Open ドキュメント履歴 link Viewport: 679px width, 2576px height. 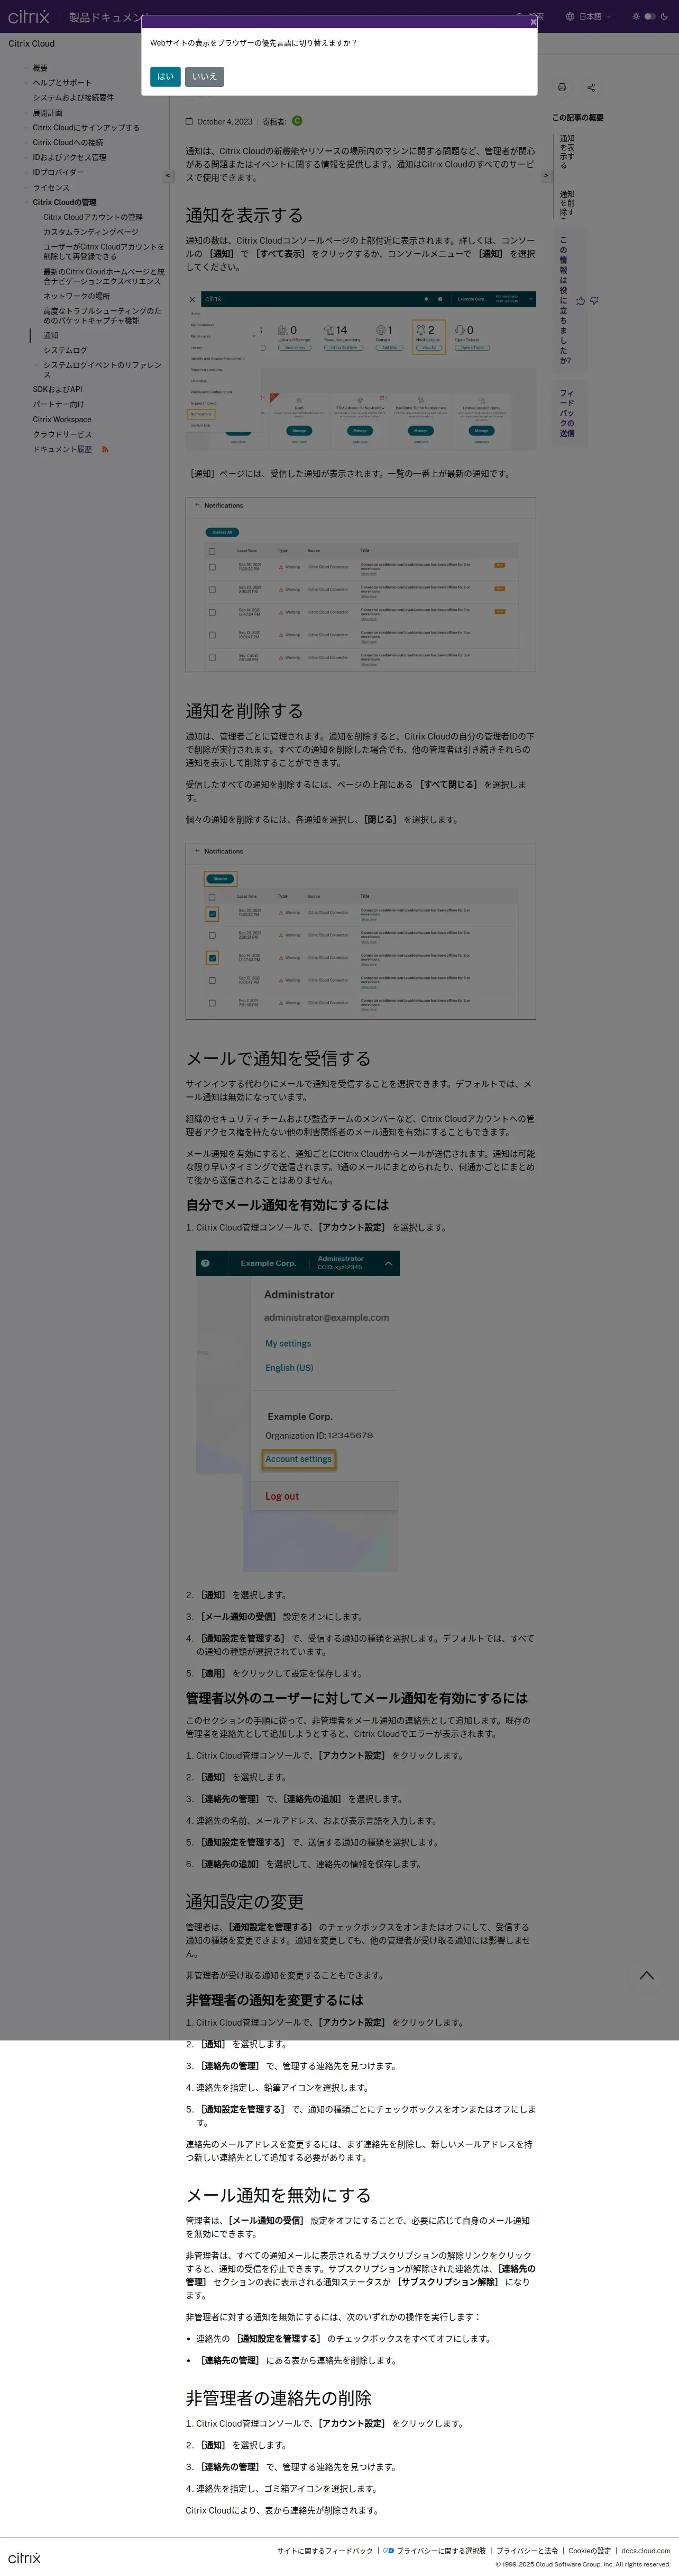[x=62, y=450]
